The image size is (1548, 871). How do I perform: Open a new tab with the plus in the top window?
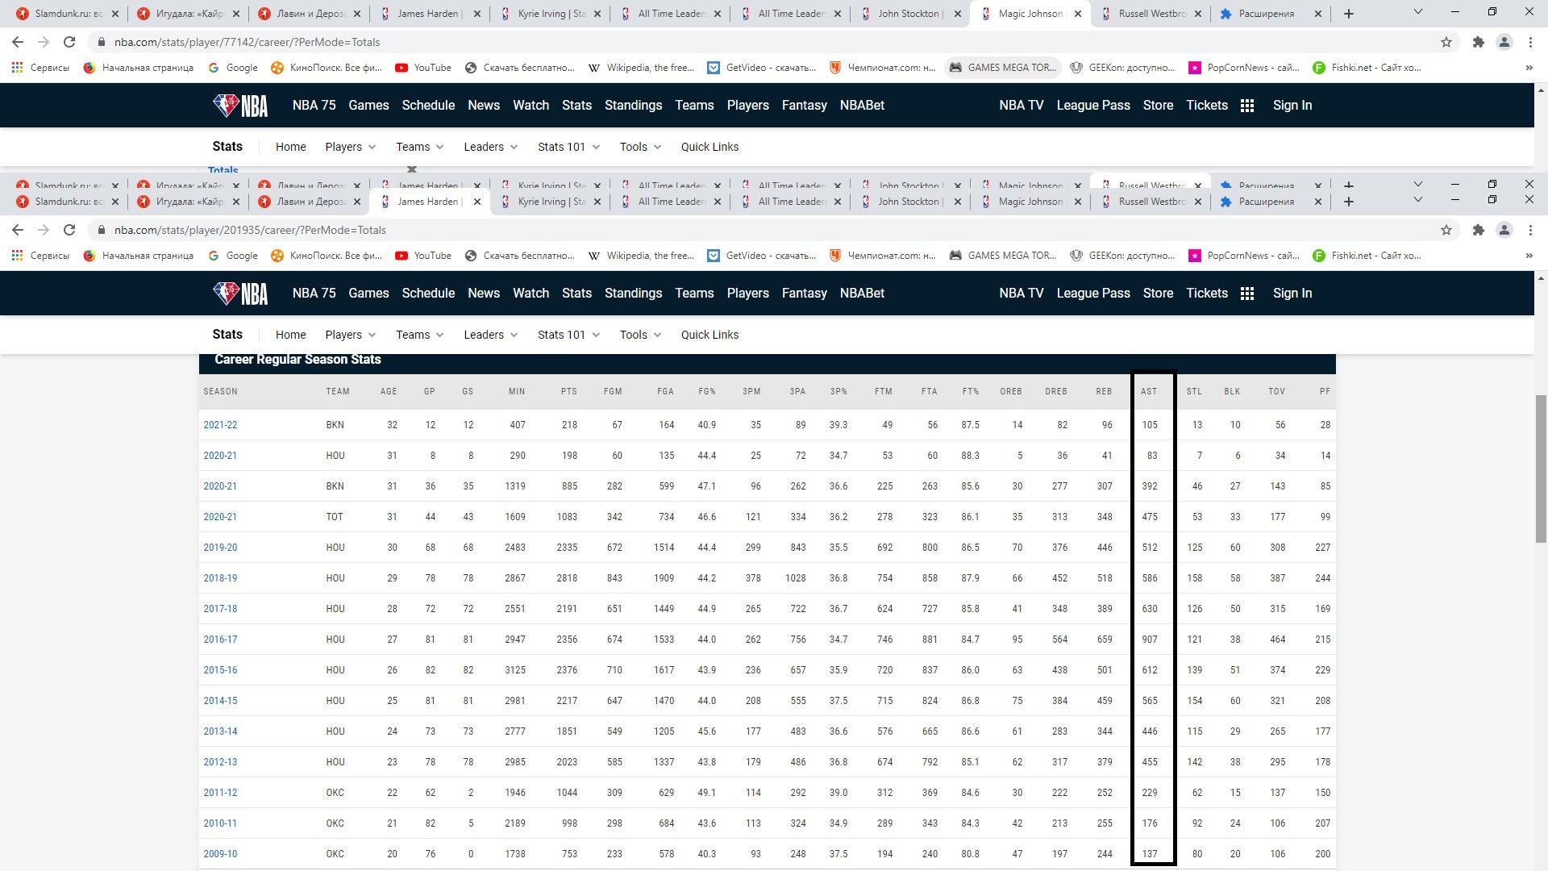(1349, 14)
